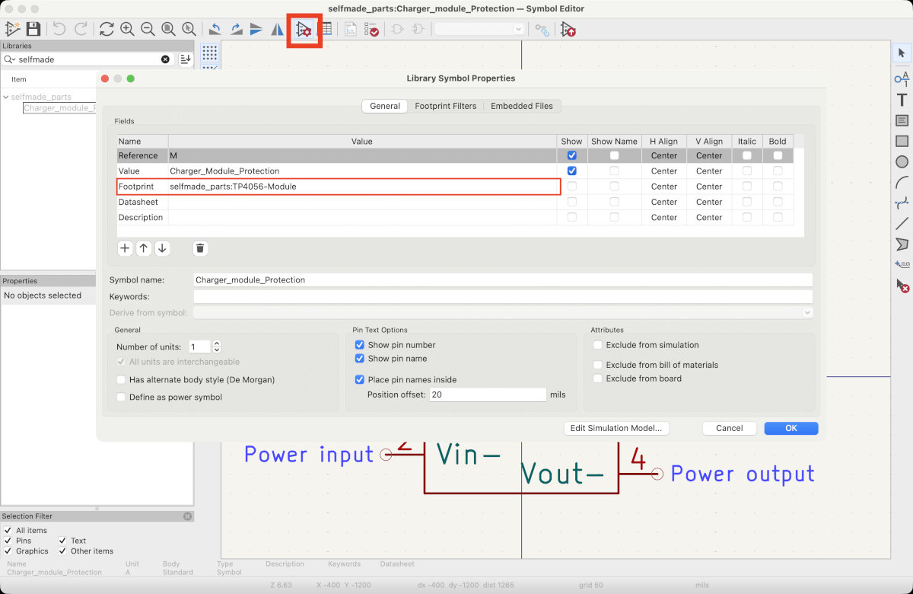
Task: Toggle Place pin names inside
Action: (x=360, y=379)
